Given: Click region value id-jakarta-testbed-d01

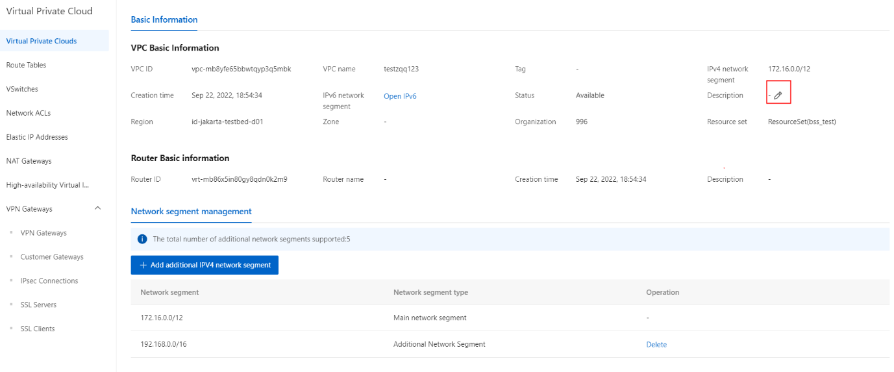Looking at the screenshot, I should 227,121.
